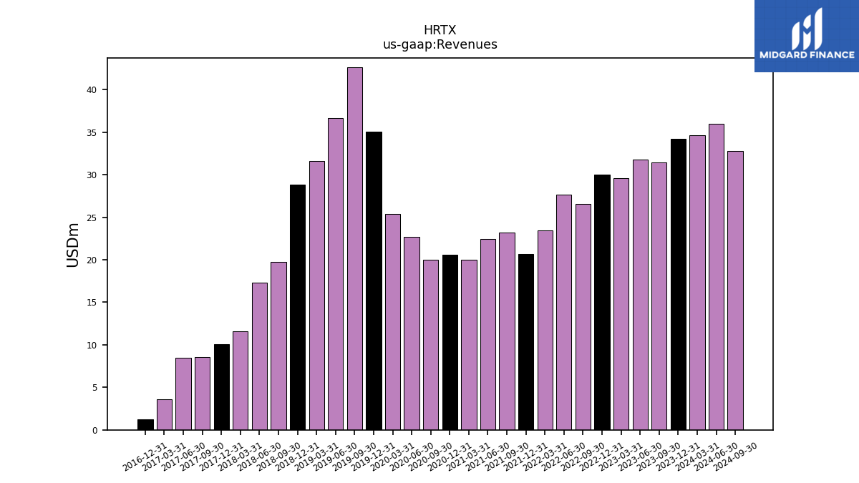Click the black bar for 2023-12-31
The height and width of the screenshot is (483, 859).
678,285
